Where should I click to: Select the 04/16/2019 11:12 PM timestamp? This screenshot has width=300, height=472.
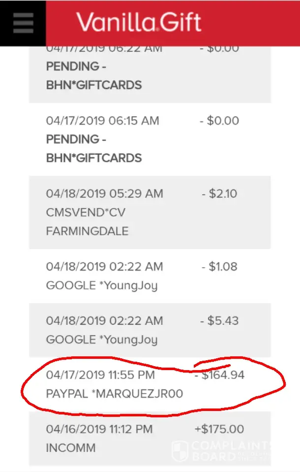100,429
